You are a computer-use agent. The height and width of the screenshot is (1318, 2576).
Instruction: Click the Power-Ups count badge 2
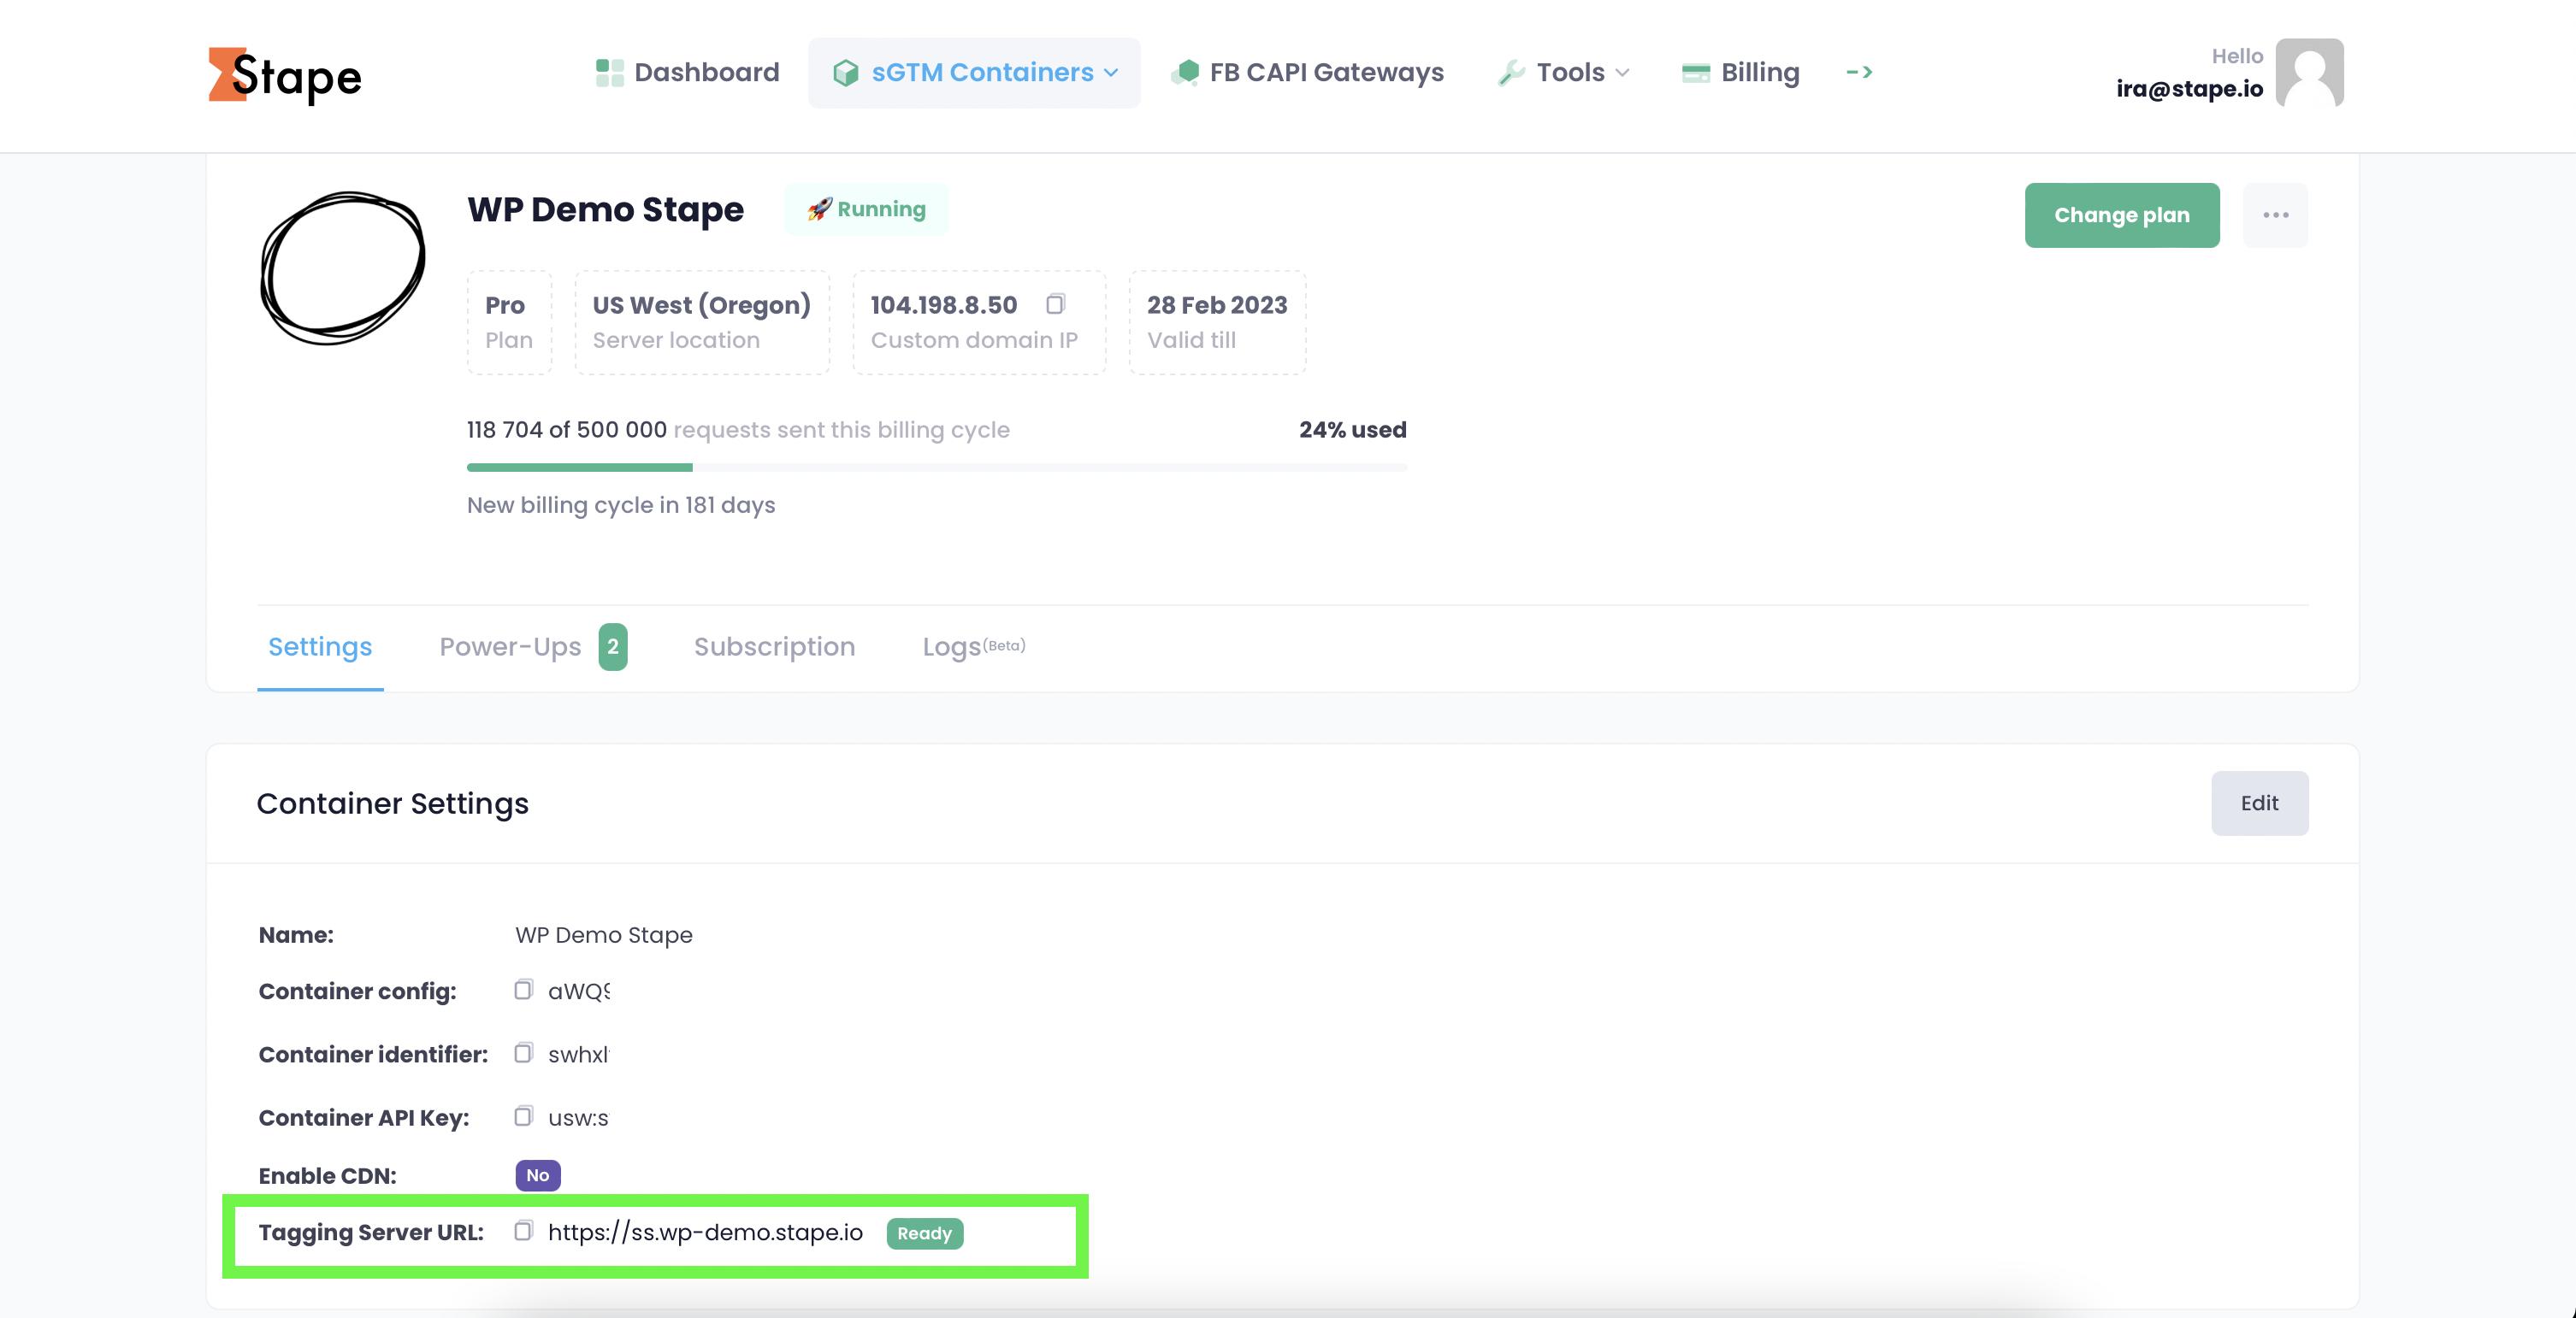point(613,646)
